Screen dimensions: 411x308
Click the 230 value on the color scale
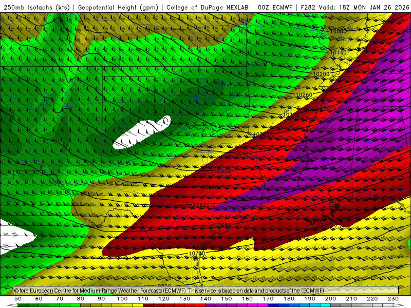pos(393,299)
